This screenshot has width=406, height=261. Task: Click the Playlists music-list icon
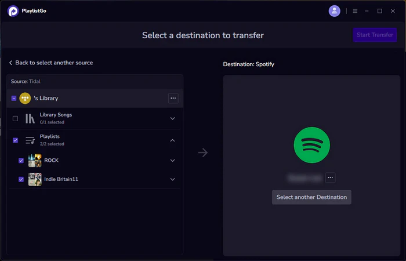[x=30, y=140]
